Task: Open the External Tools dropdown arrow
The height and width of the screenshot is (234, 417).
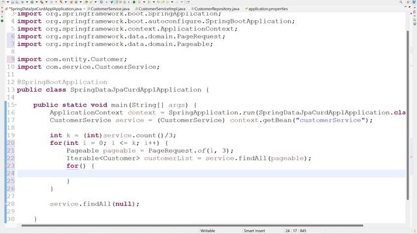Action: click(46, 2)
